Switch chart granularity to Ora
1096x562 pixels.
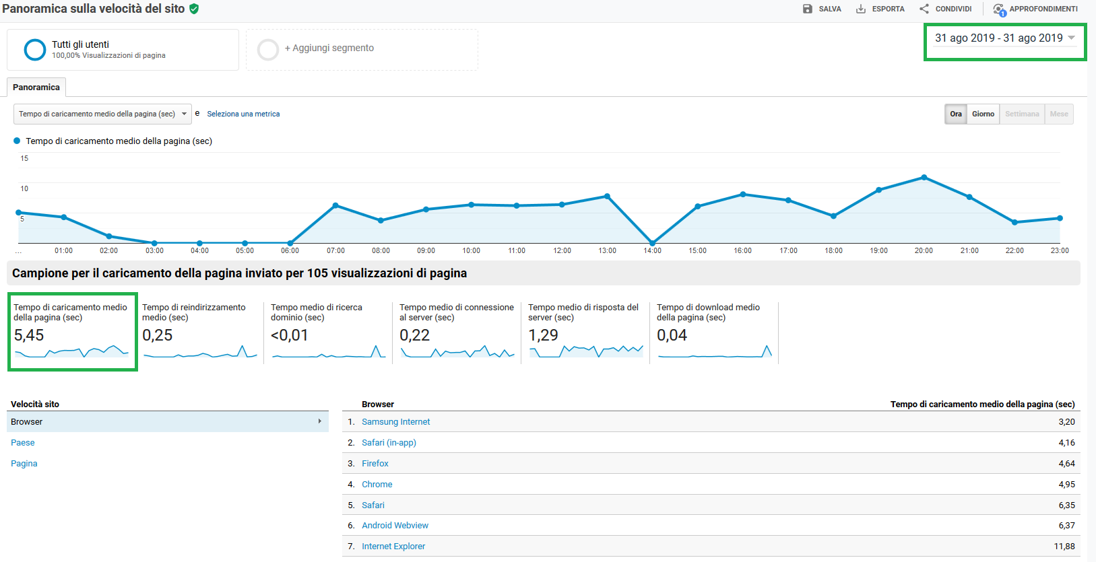coord(956,114)
